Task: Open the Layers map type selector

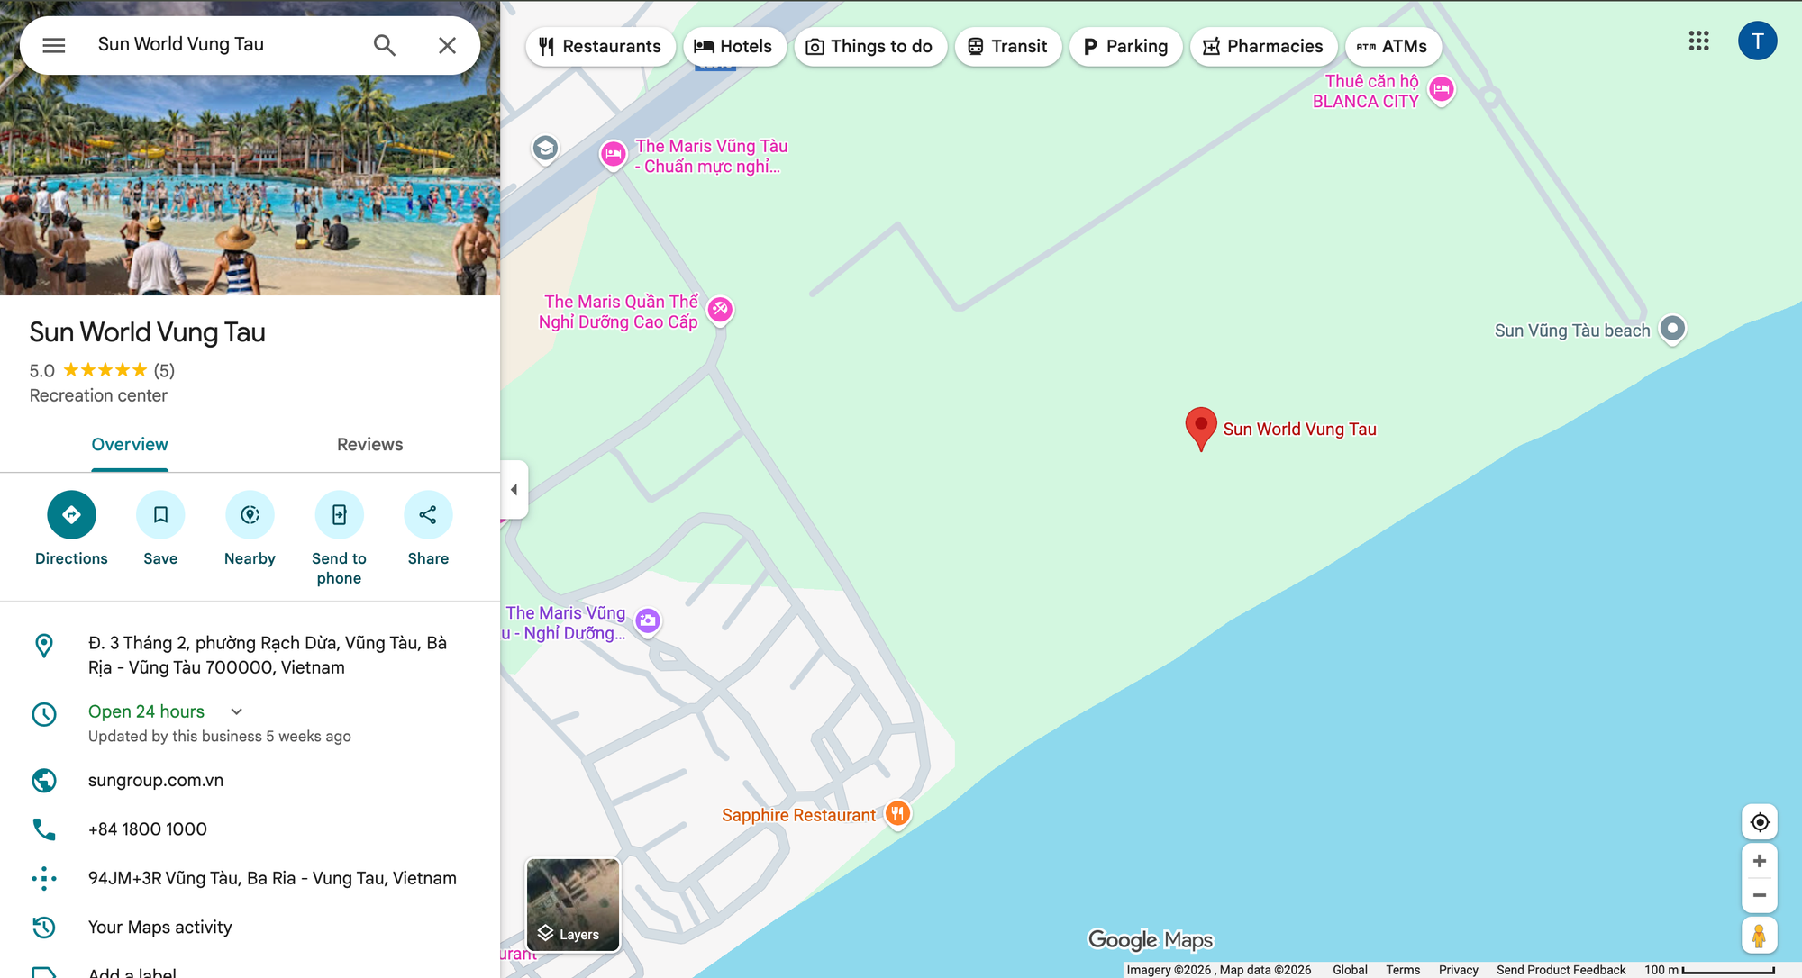Action: pyautogui.click(x=573, y=905)
